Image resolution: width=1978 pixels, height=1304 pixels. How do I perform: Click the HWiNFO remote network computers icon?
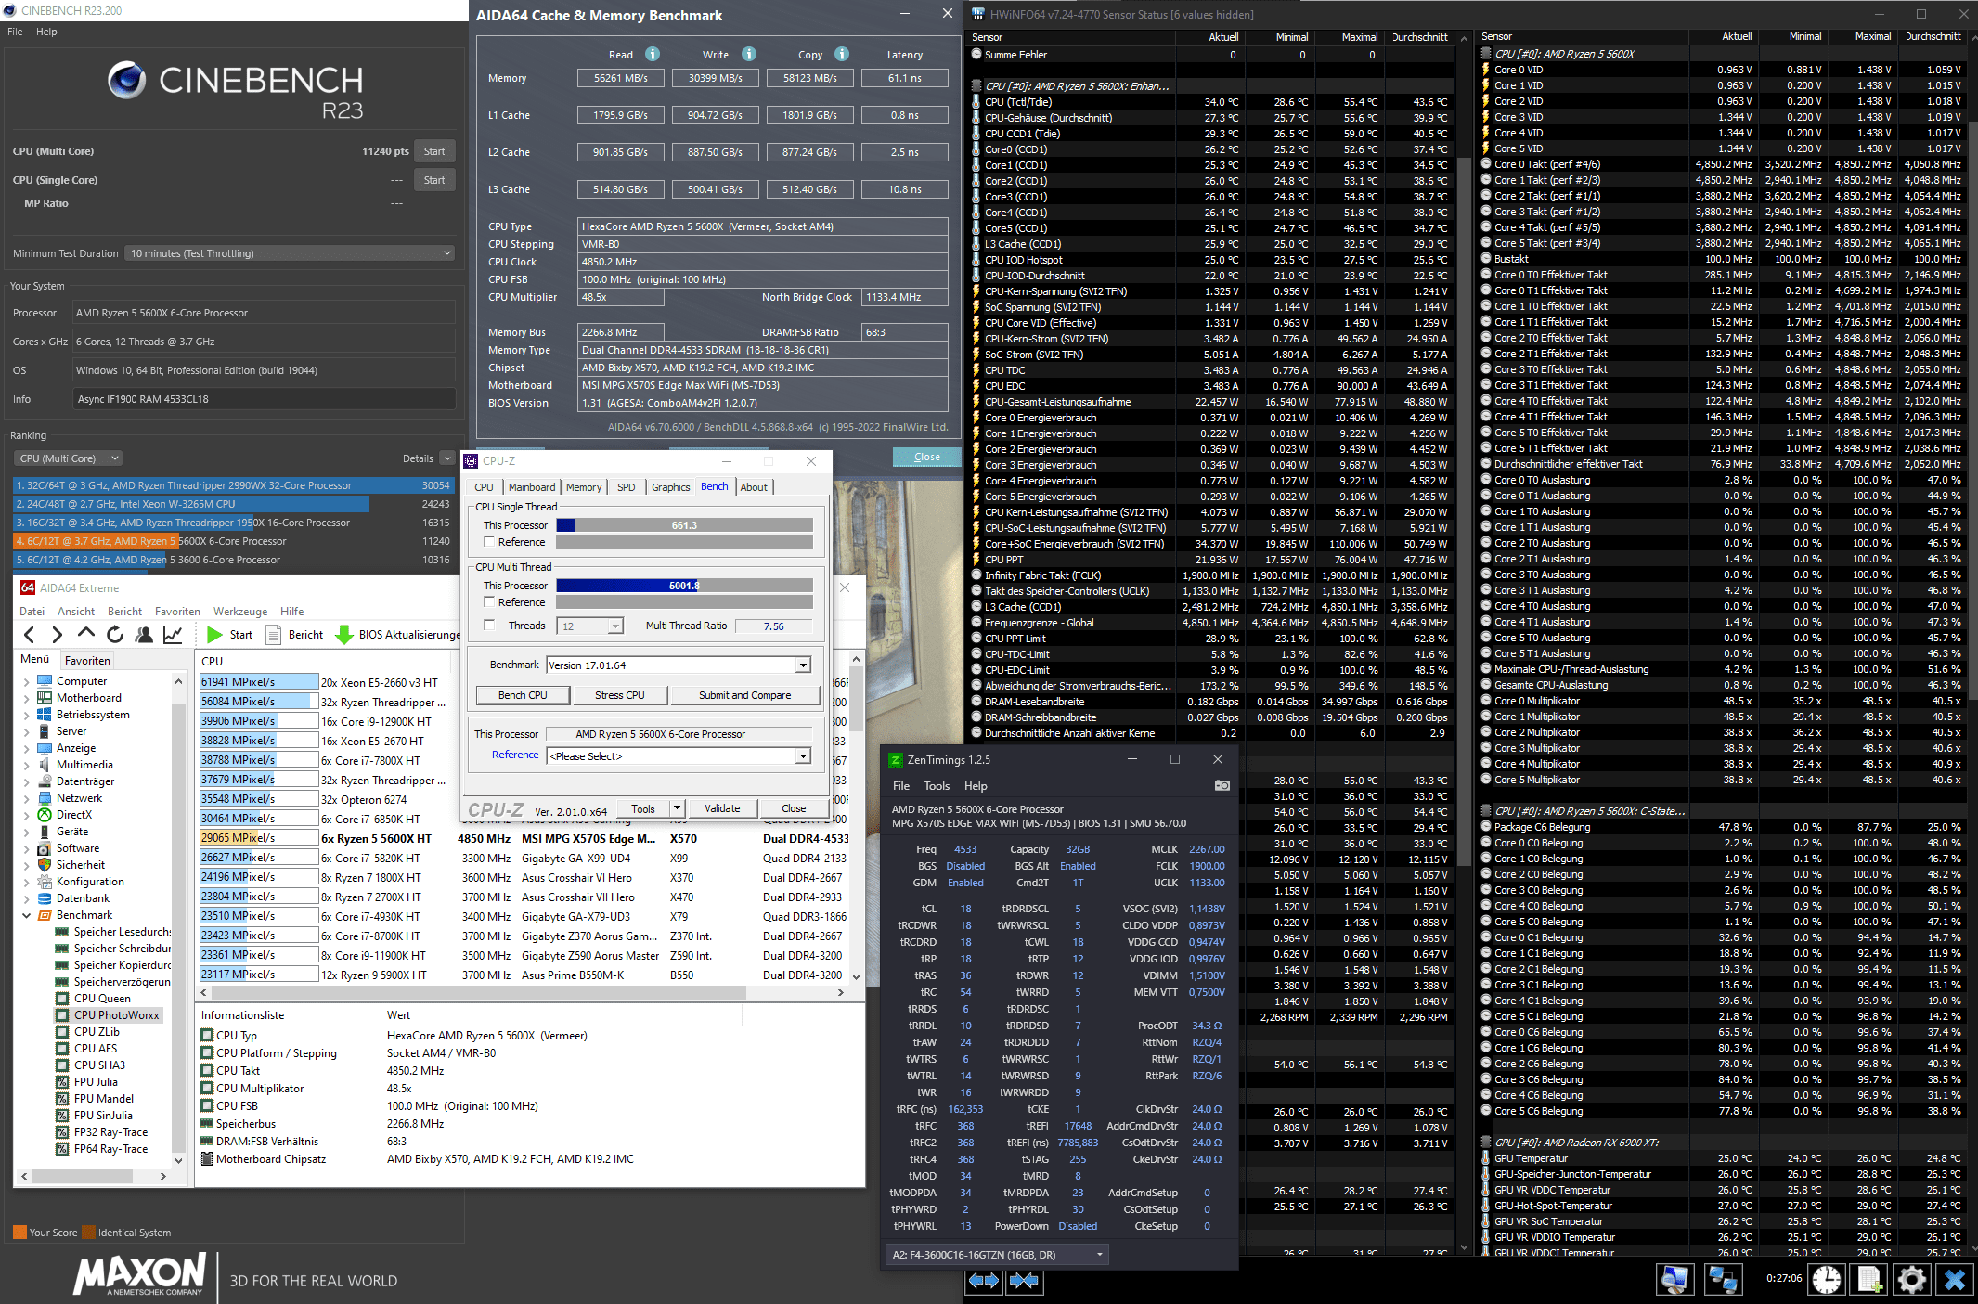point(1723,1280)
